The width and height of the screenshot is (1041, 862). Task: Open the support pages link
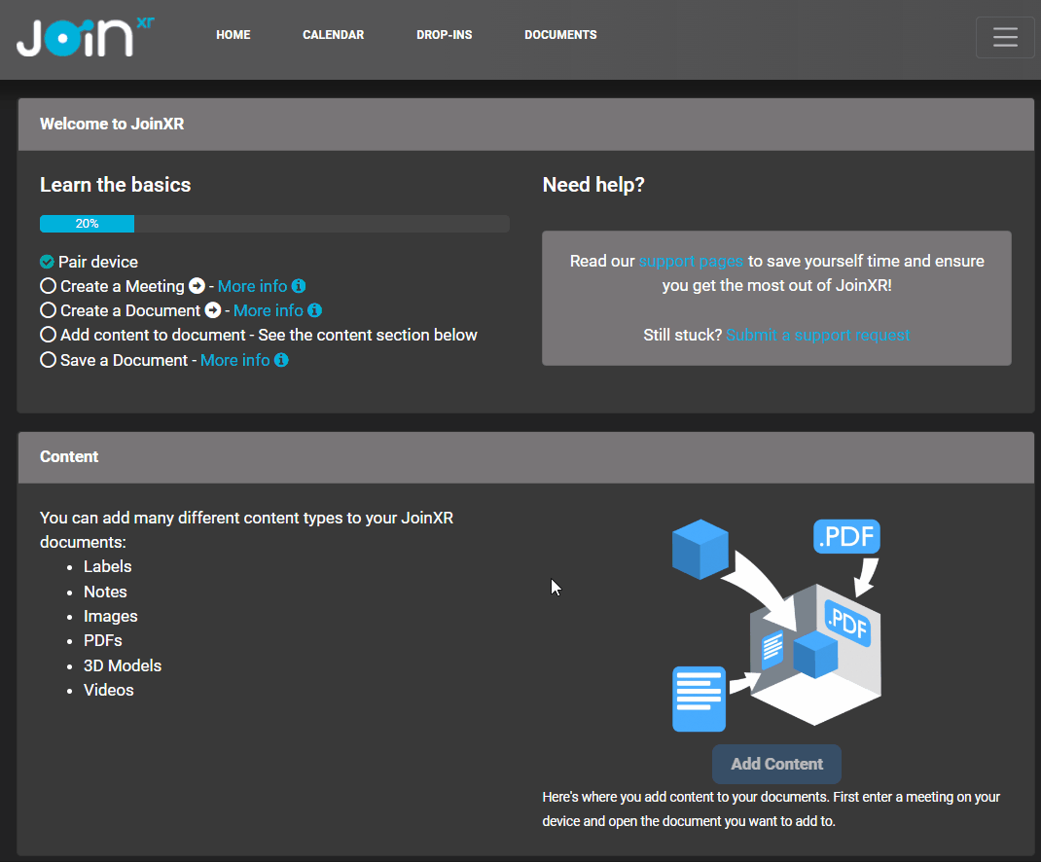(691, 261)
